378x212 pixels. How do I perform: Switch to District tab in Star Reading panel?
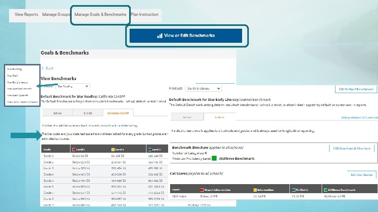[88, 113]
